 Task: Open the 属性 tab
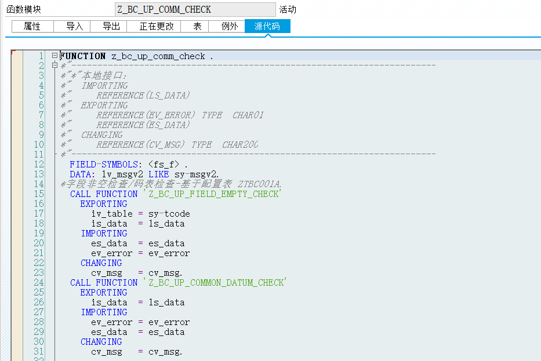pyautogui.click(x=32, y=26)
